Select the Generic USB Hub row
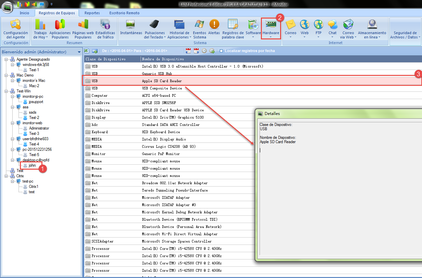The height and width of the screenshot is (278, 422). 253,74
